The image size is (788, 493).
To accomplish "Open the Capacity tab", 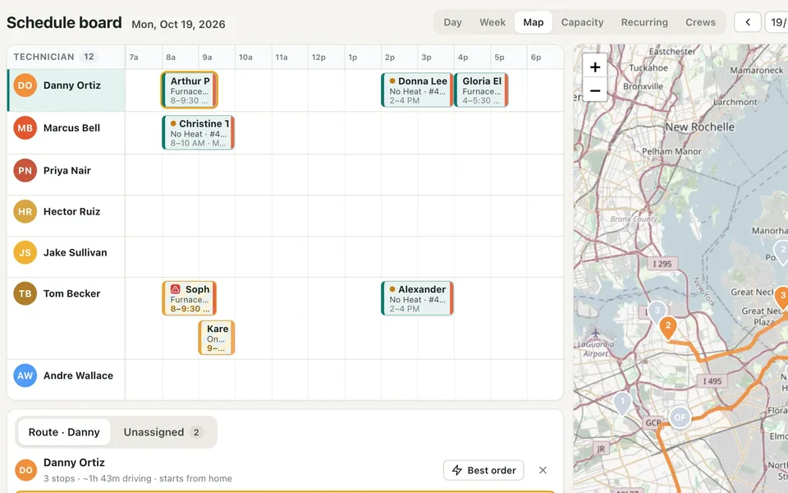I will pyautogui.click(x=583, y=22).
